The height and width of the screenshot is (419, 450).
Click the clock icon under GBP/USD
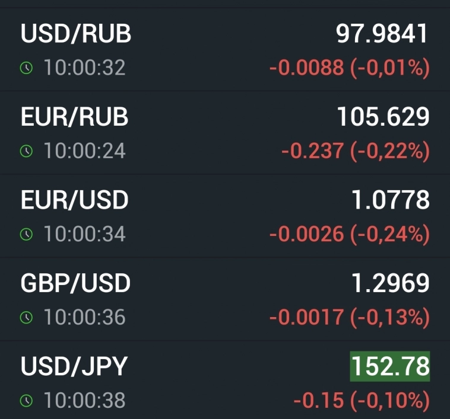click(26, 318)
